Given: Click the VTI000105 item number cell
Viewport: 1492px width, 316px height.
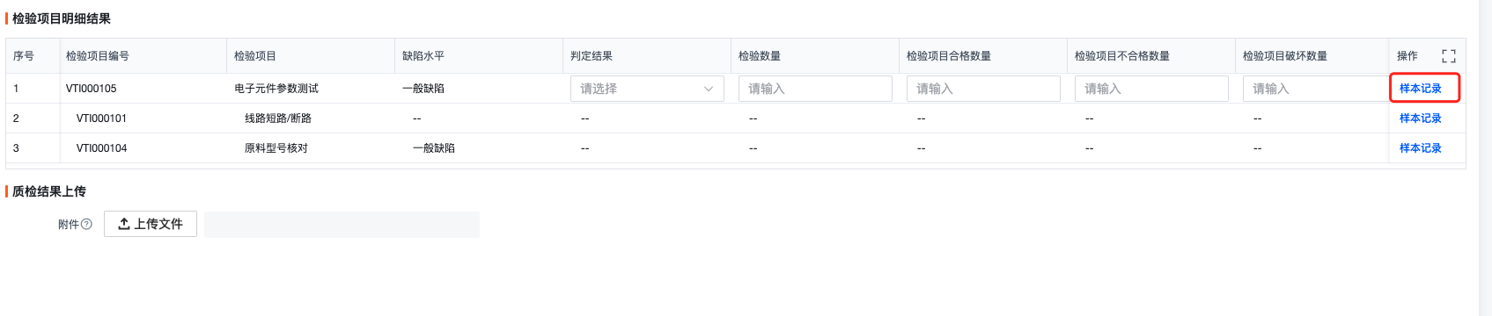Looking at the screenshot, I should pyautogui.click(x=92, y=89).
